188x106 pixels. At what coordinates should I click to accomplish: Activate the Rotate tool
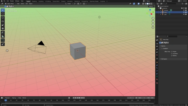[3, 21]
